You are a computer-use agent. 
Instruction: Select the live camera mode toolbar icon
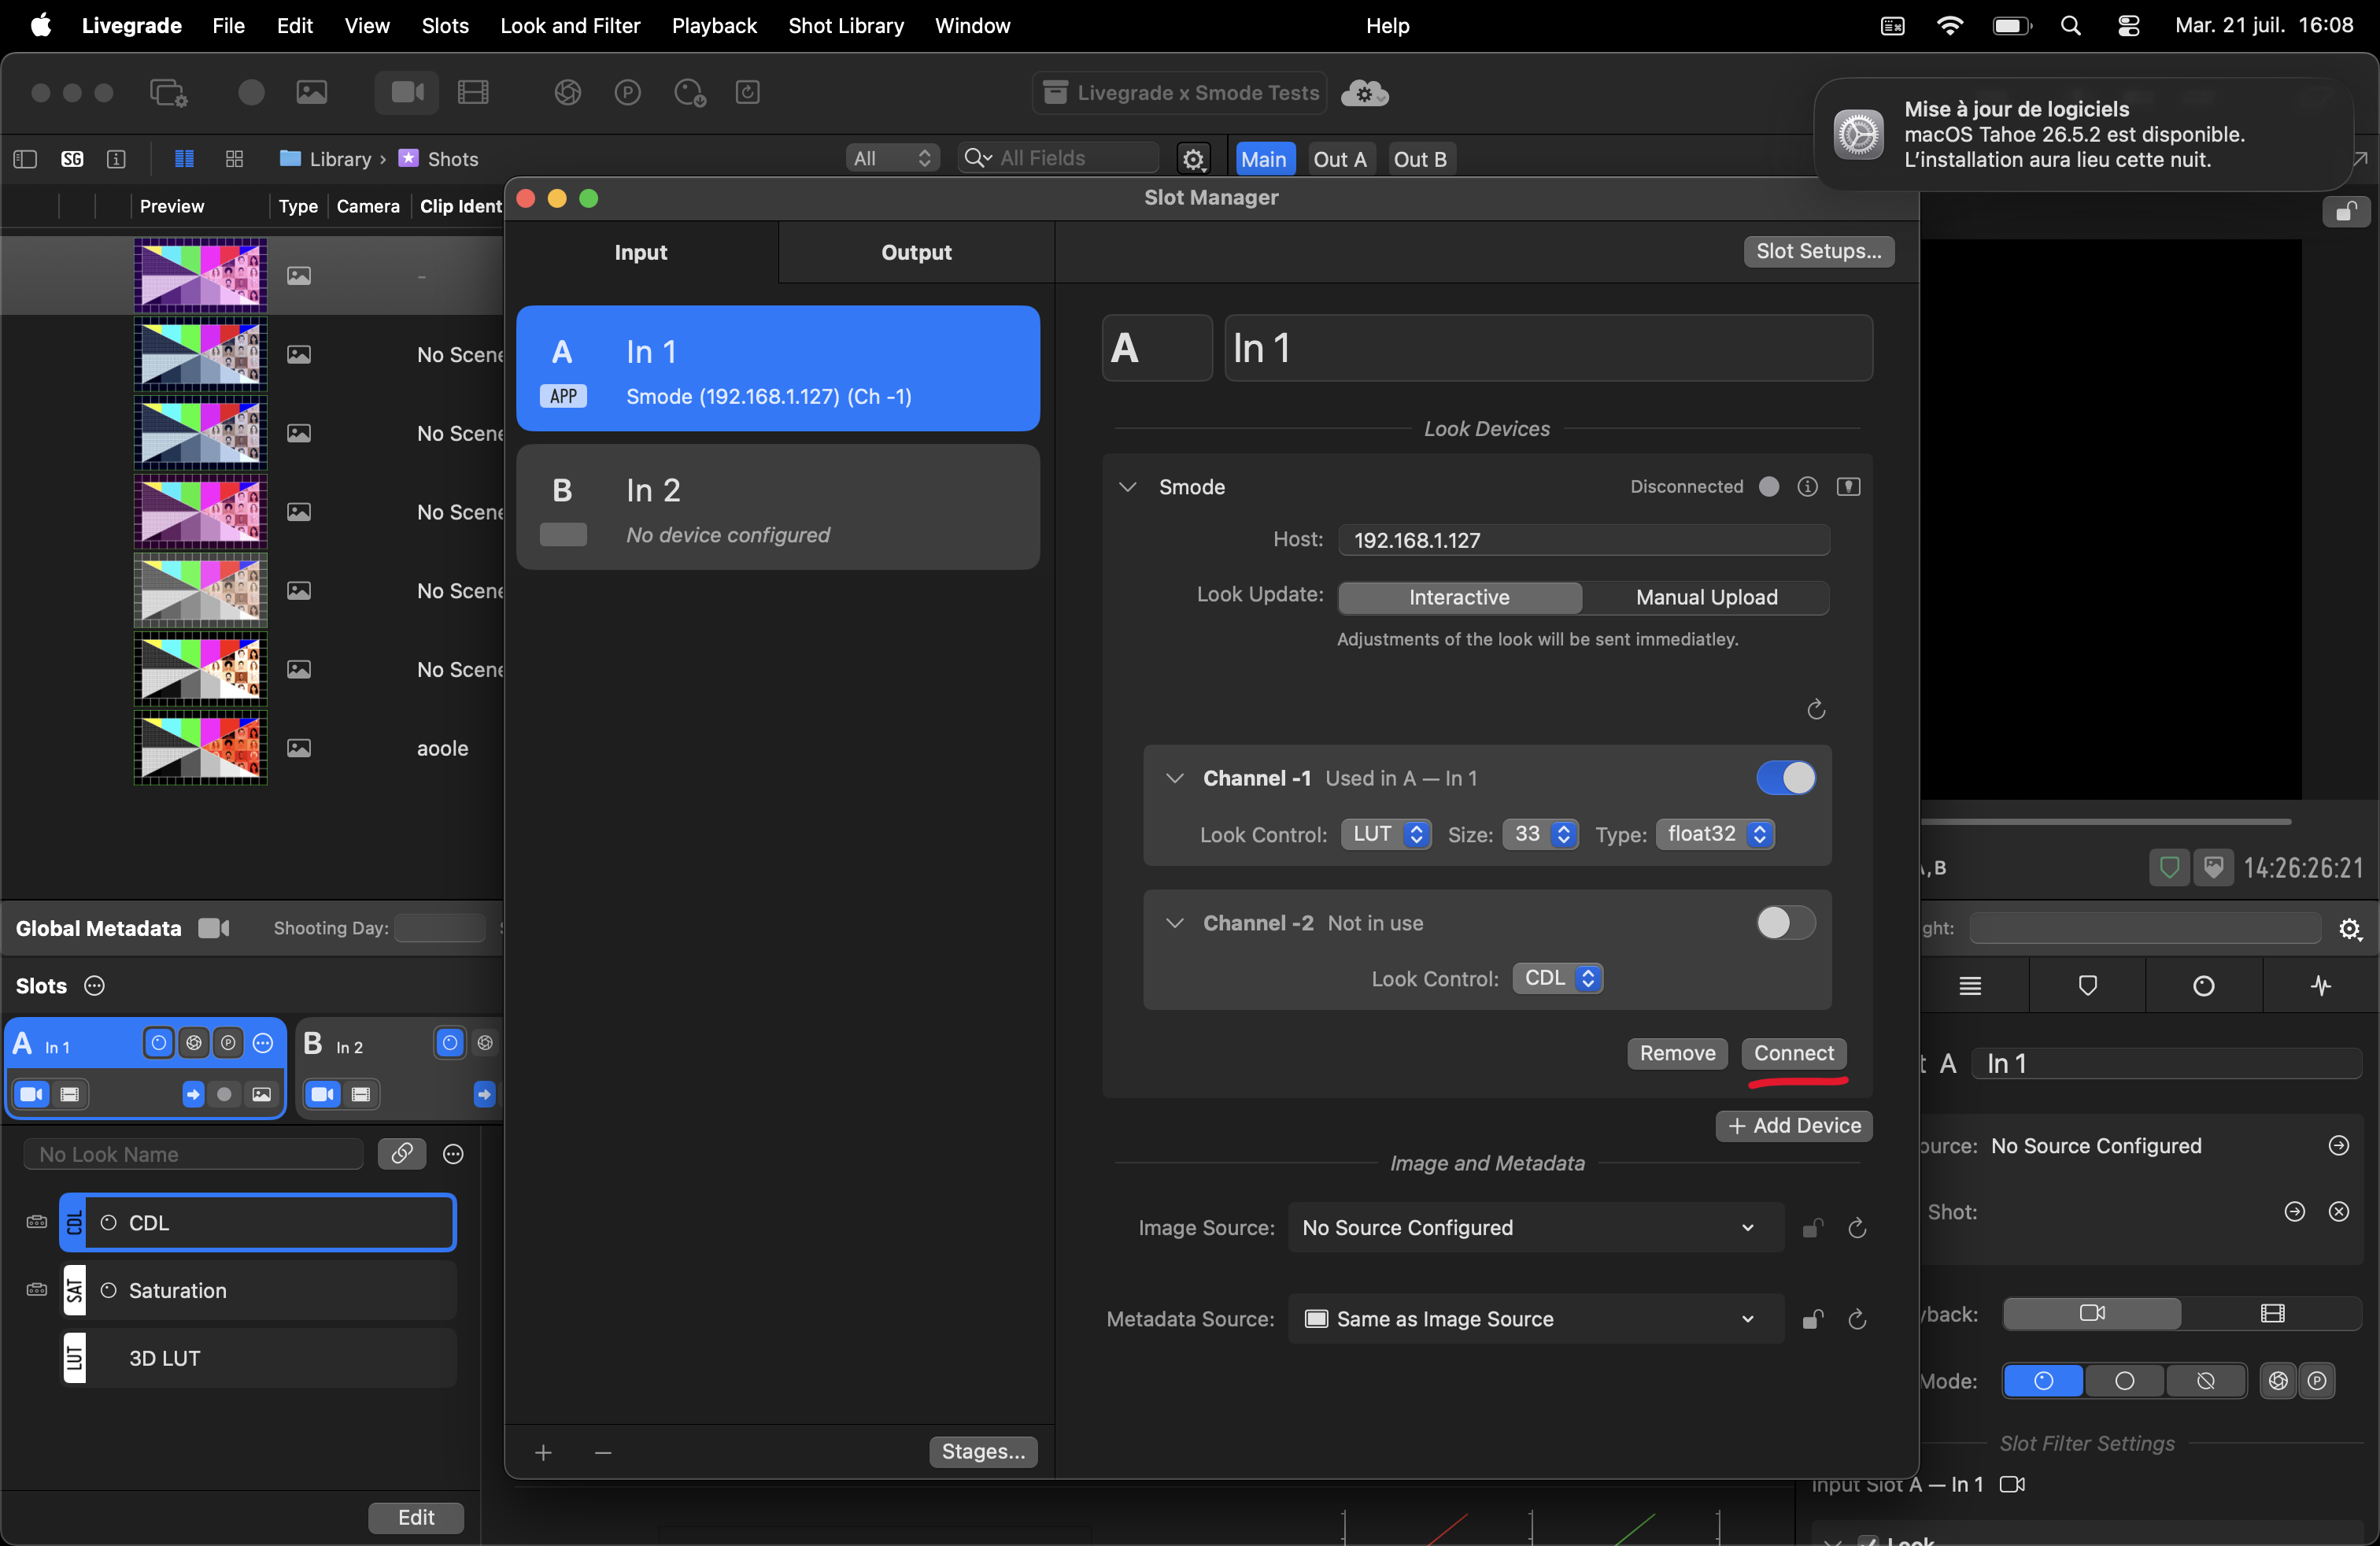(x=407, y=93)
